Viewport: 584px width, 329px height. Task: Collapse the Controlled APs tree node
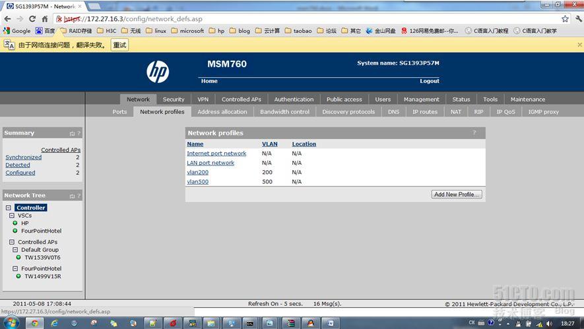tap(11, 242)
